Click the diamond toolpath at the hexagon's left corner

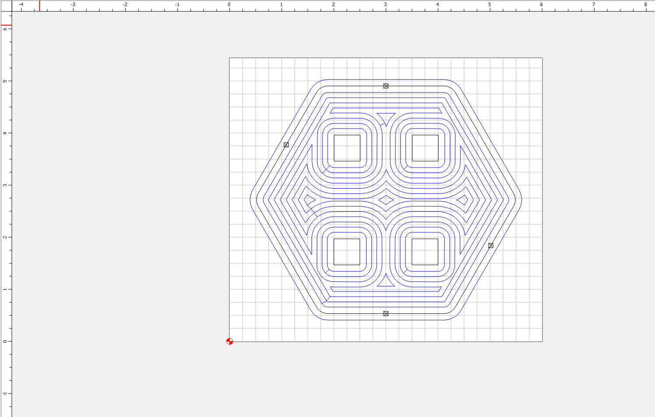(310, 200)
